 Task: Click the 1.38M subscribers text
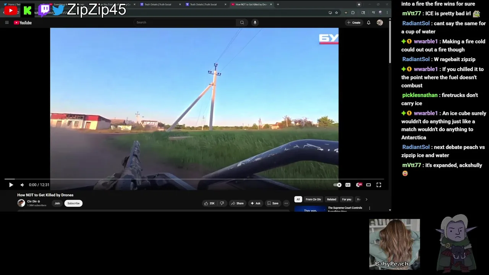point(37,205)
